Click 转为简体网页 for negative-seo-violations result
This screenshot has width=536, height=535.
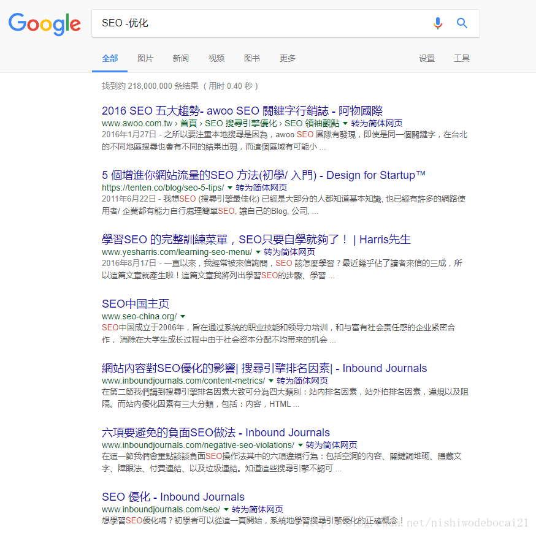coord(332,445)
